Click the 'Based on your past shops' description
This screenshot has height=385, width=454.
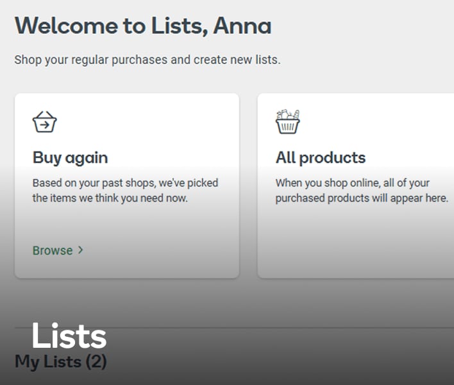point(125,191)
